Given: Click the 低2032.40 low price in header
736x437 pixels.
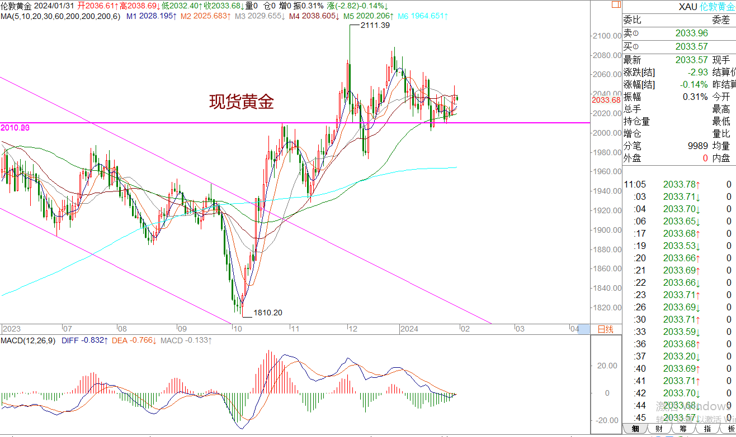Looking at the screenshot, I should pos(182,6).
